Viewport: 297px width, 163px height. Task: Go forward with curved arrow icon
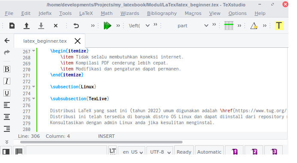(x=7, y=52)
